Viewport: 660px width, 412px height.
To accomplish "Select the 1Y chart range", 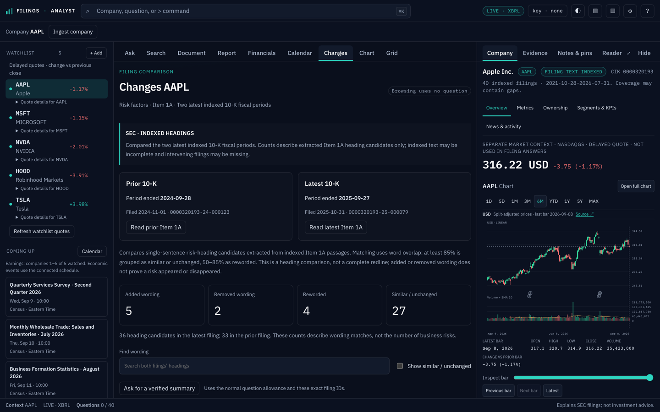I will coord(567,201).
